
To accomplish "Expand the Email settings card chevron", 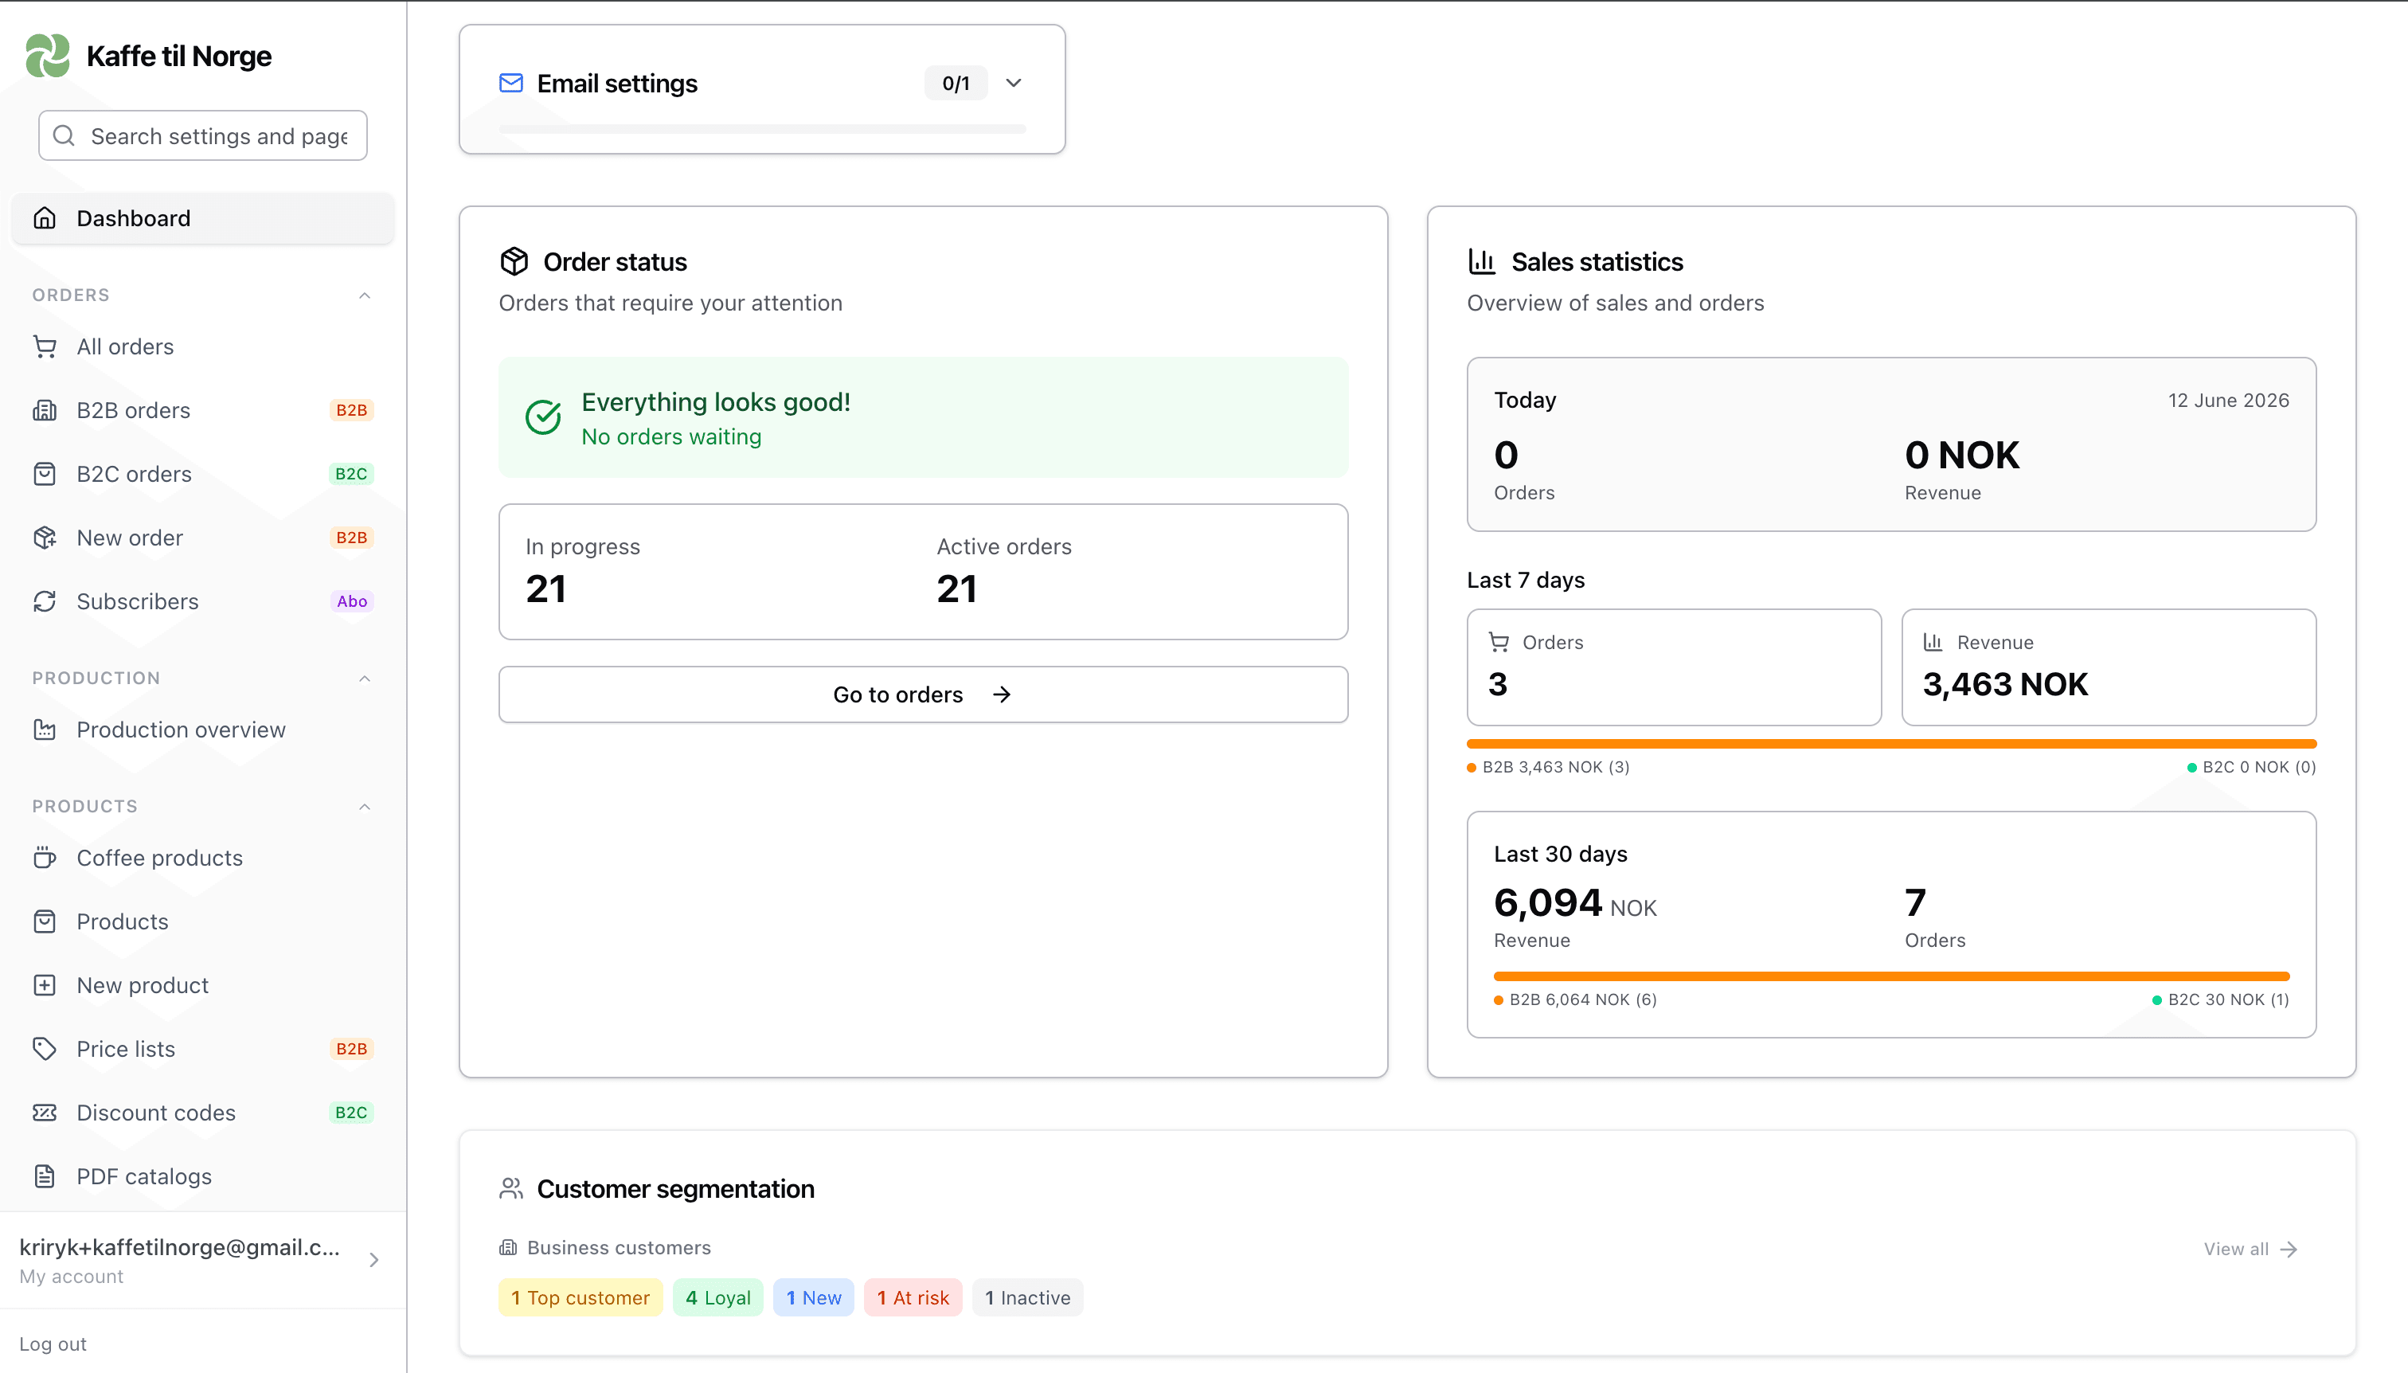I will click(1014, 83).
